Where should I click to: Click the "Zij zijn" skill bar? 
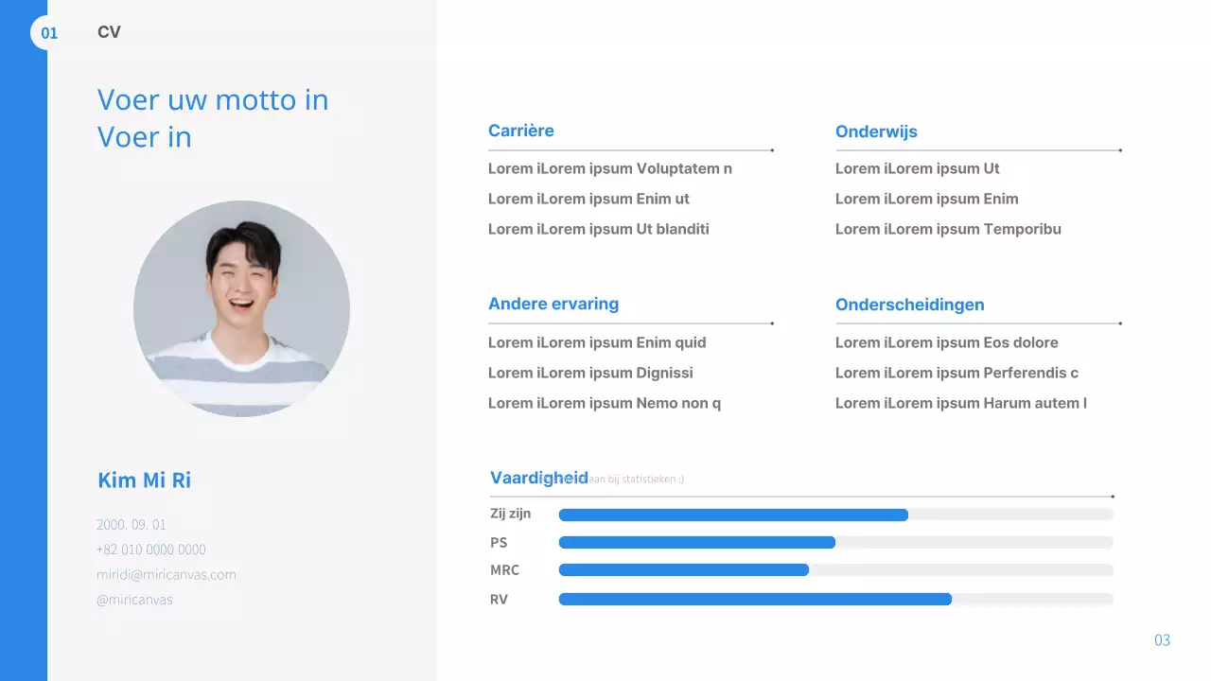[733, 515]
